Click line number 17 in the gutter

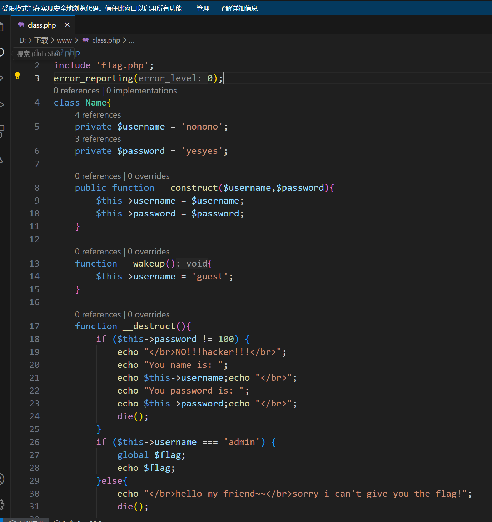pyautogui.click(x=34, y=326)
